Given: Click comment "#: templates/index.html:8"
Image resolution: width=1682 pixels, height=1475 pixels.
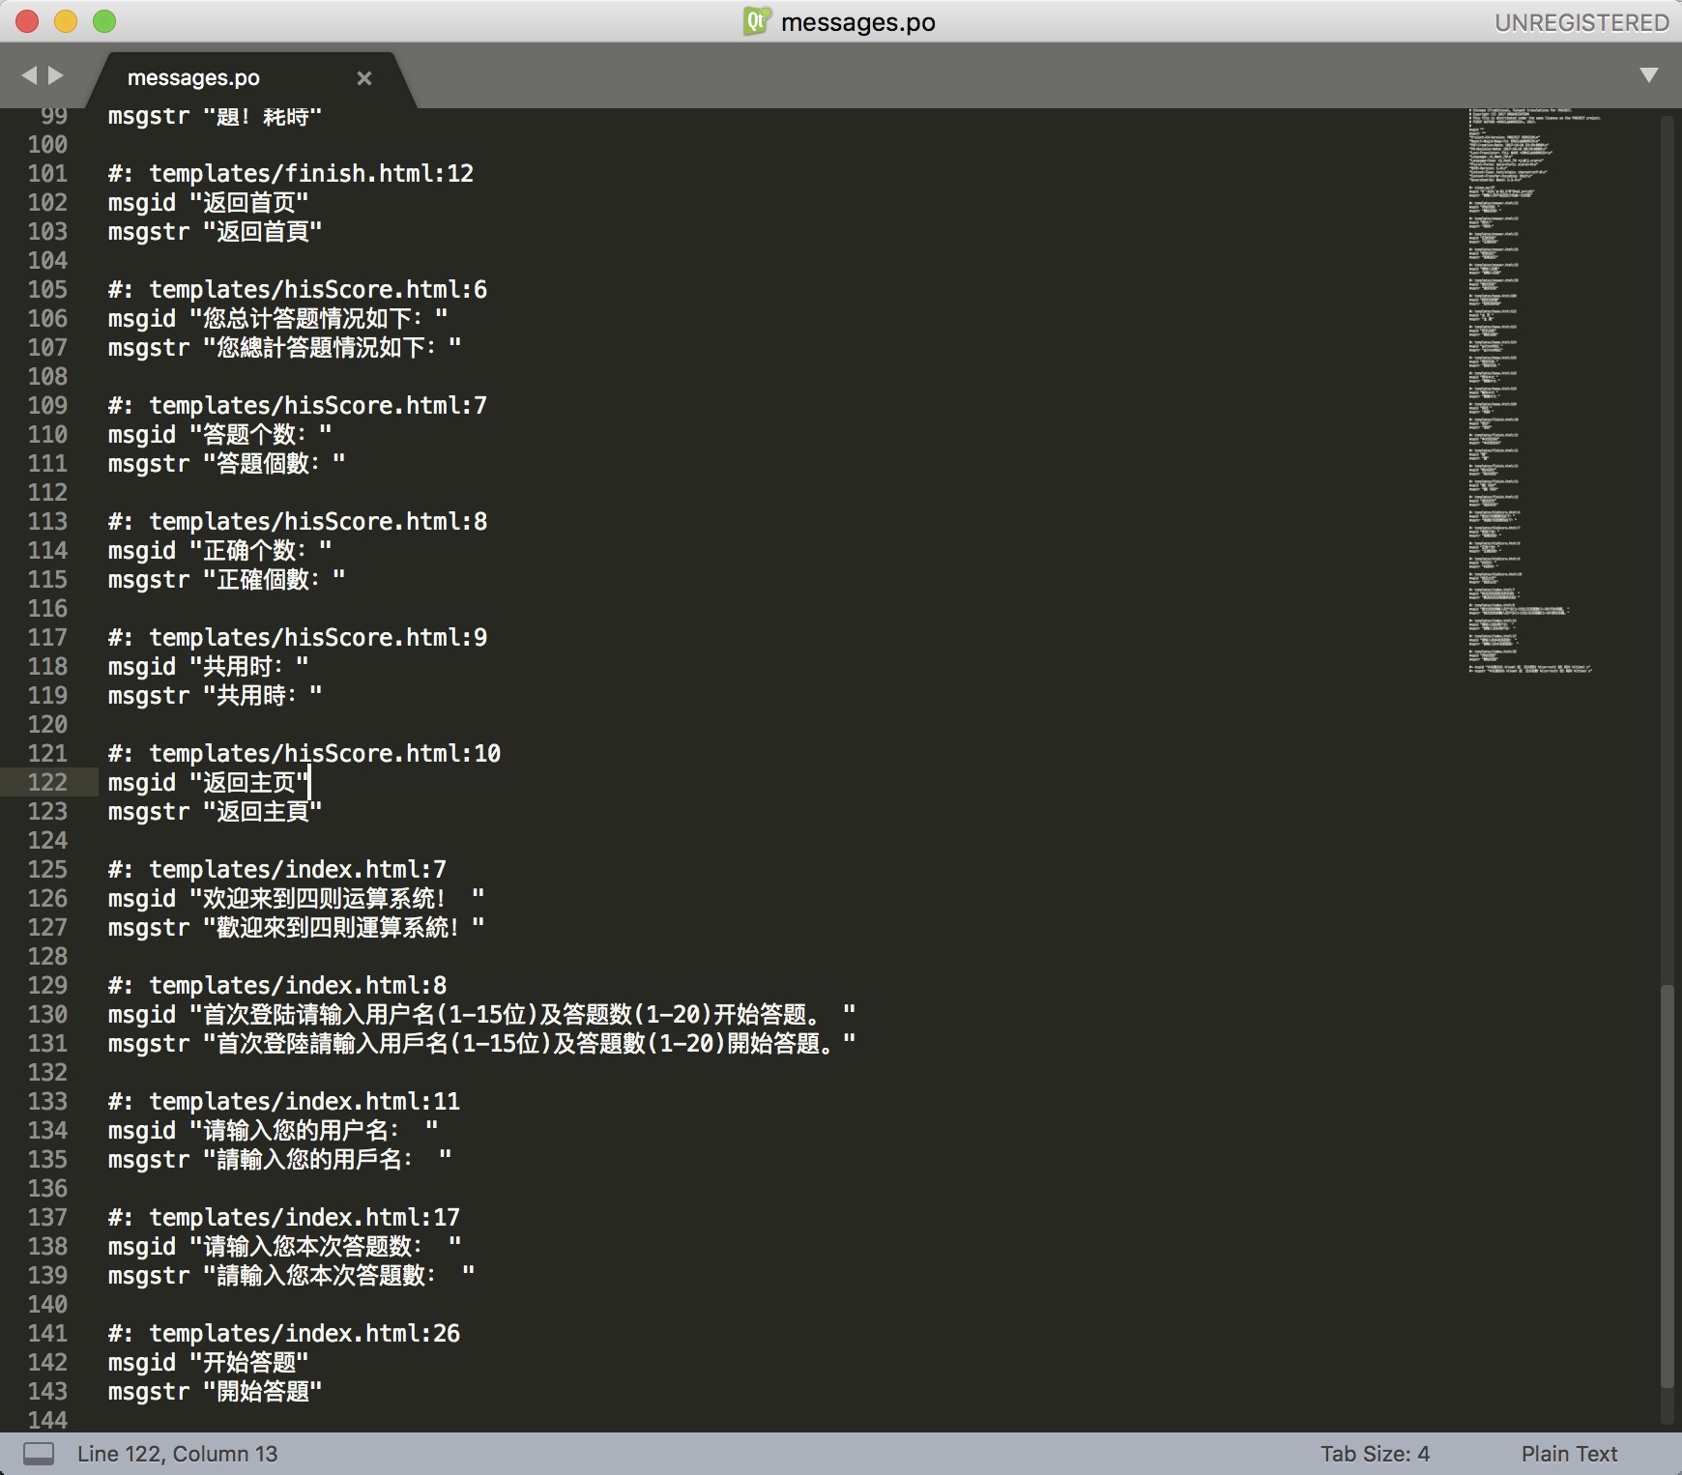Looking at the screenshot, I should tap(277, 986).
